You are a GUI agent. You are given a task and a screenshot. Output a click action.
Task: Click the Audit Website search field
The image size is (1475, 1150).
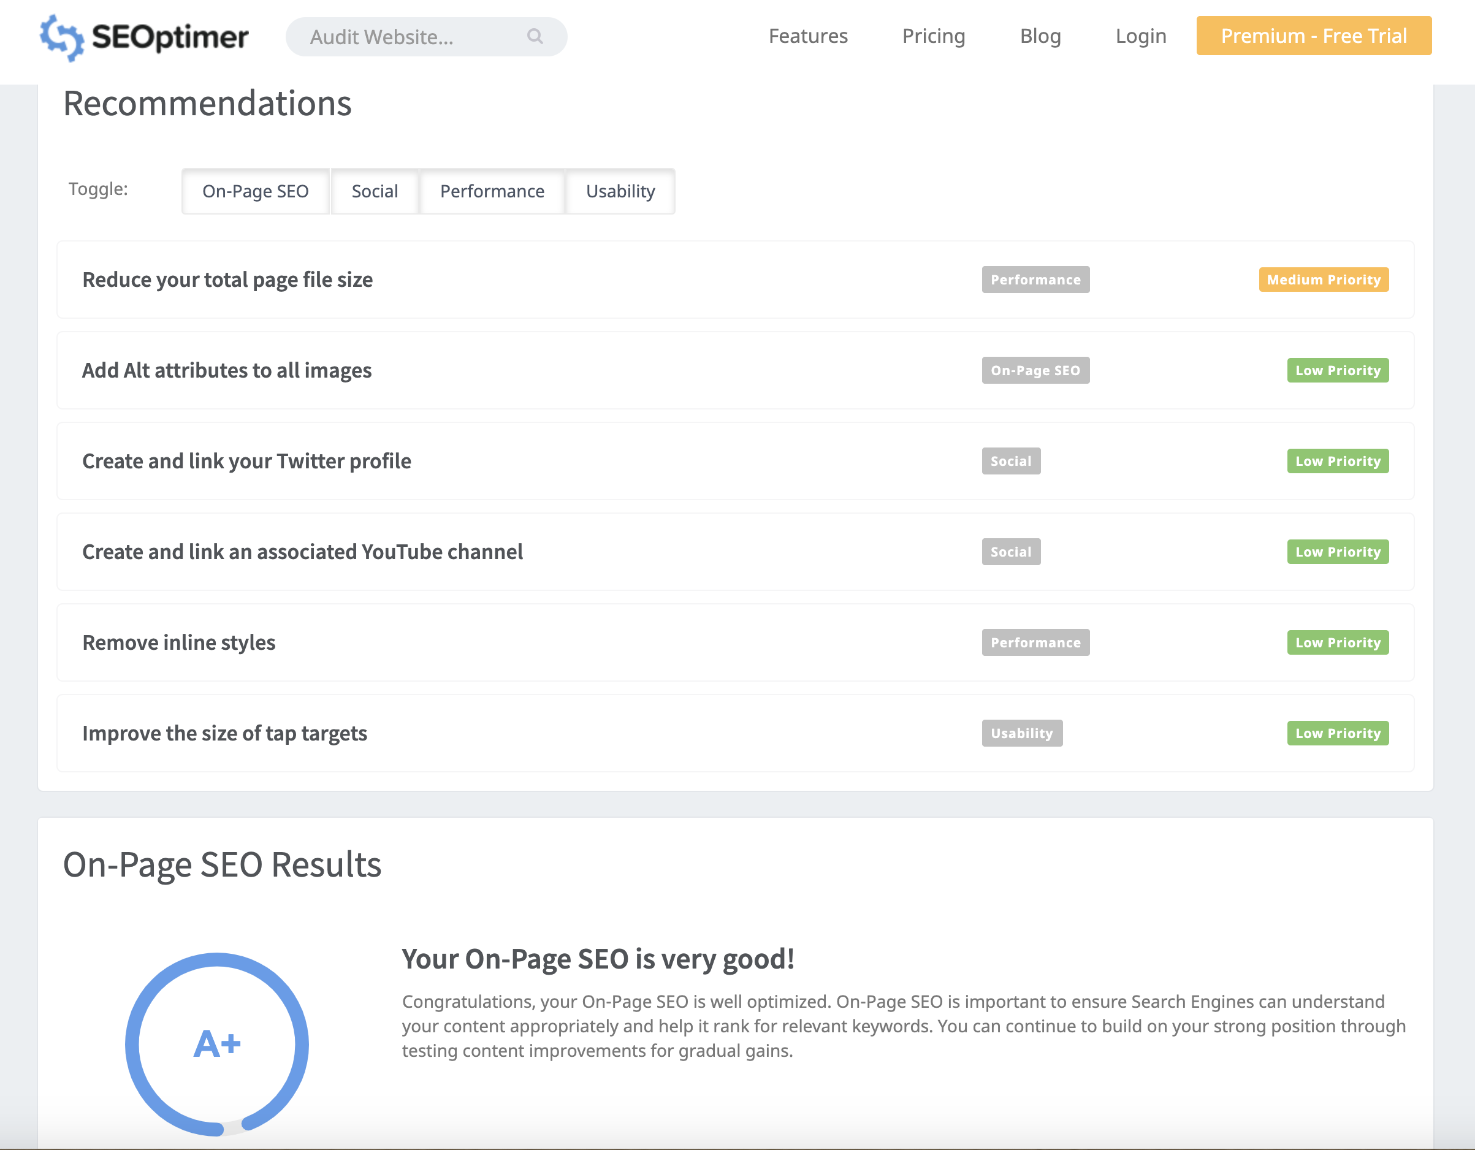point(405,36)
